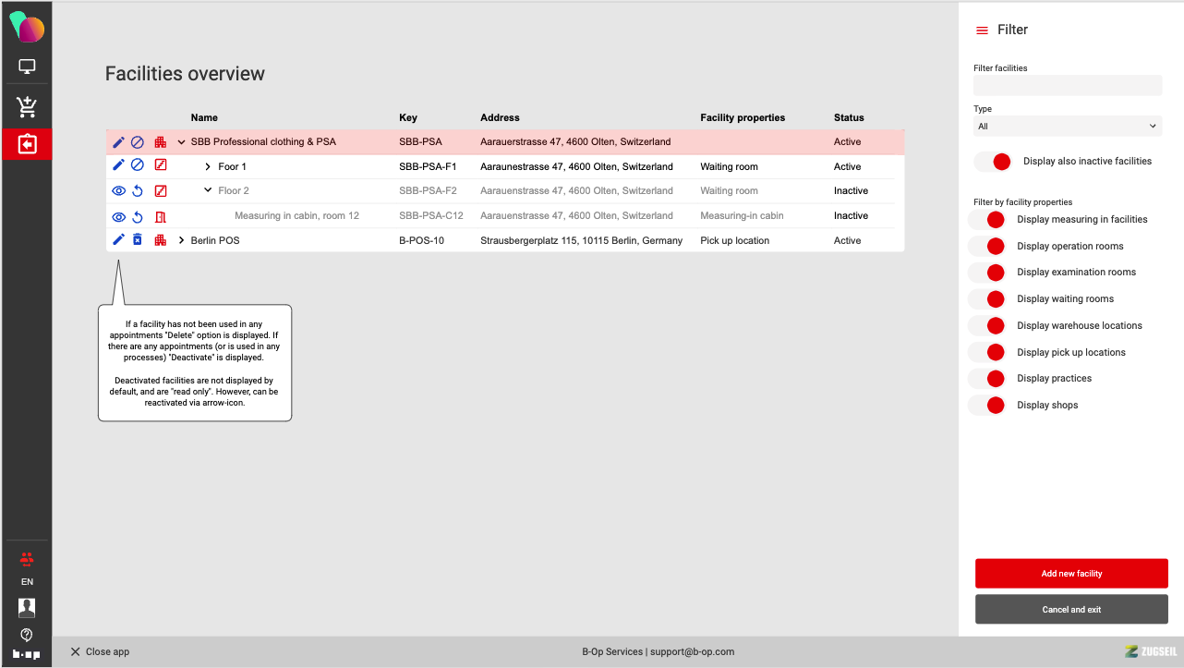Toggle Display also inactive facilities
The height and width of the screenshot is (668, 1184).
(x=992, y=162)
